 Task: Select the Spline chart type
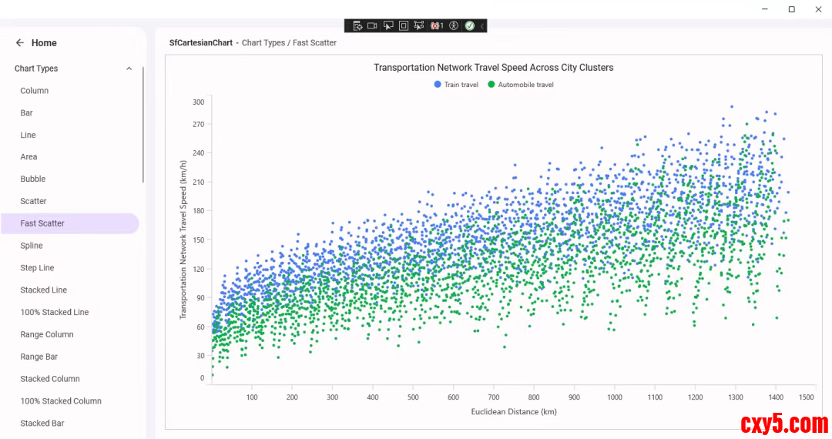[32, 246]
